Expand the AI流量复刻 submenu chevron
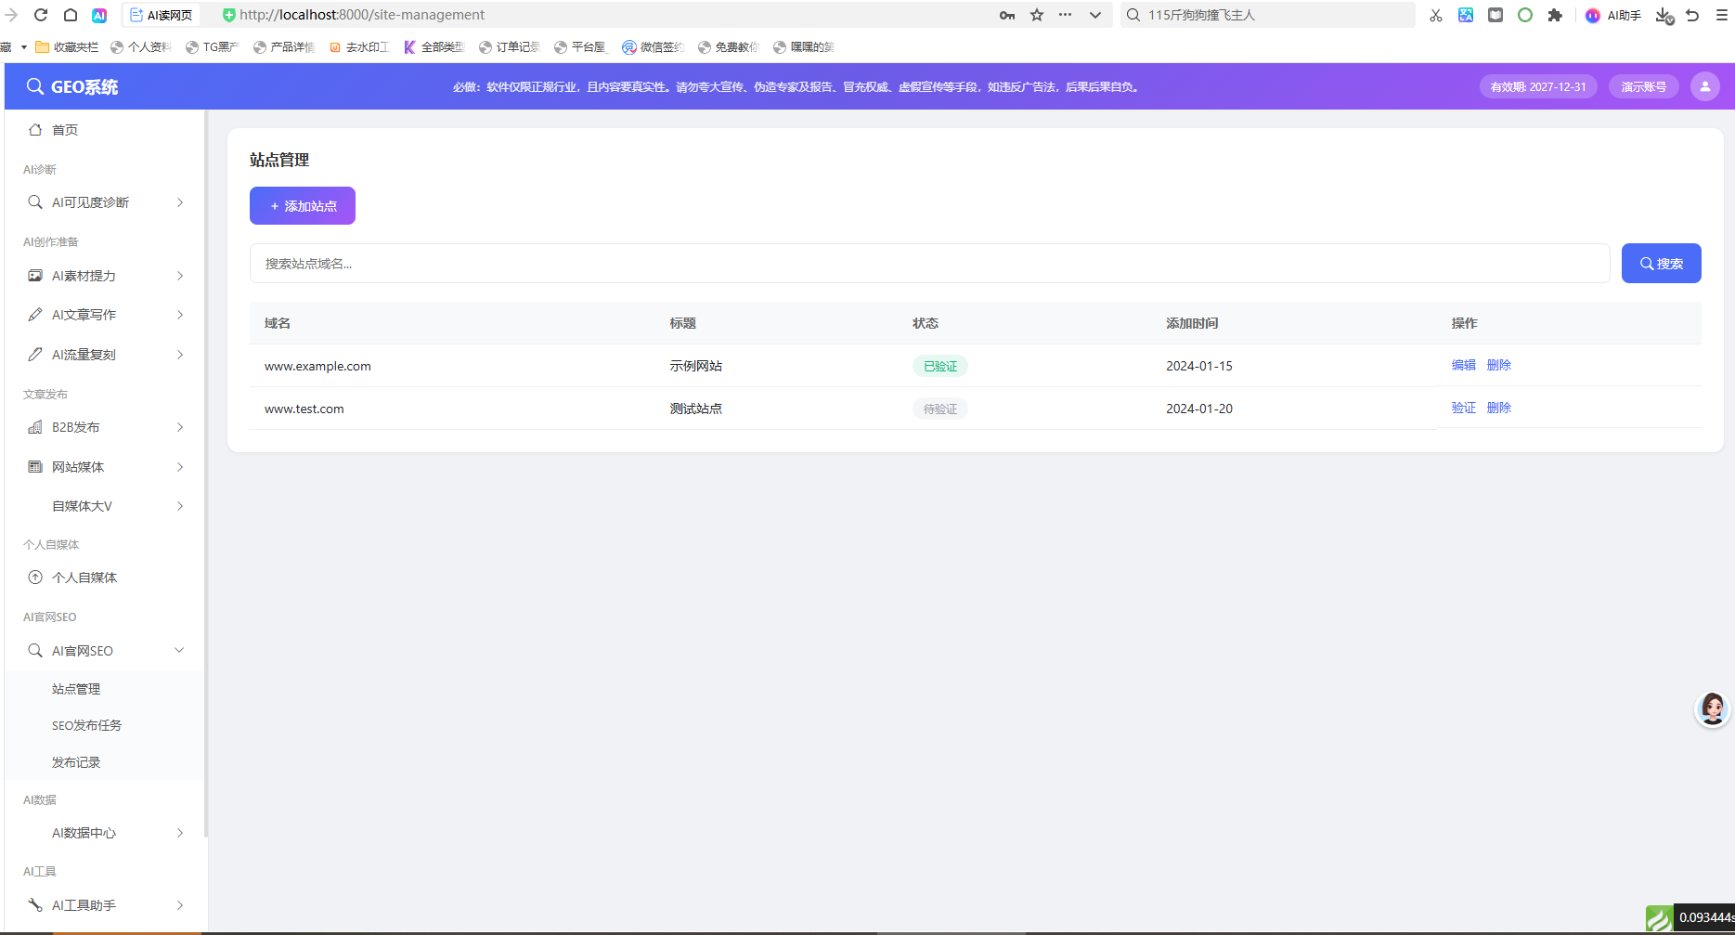 (180, 355)
